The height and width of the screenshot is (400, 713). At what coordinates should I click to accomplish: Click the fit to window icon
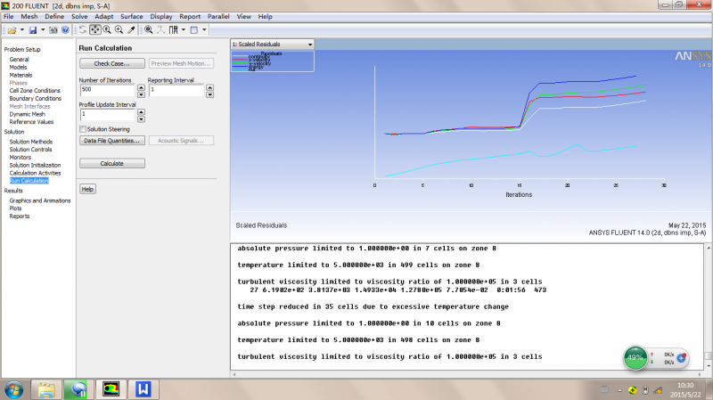(149, 30)
